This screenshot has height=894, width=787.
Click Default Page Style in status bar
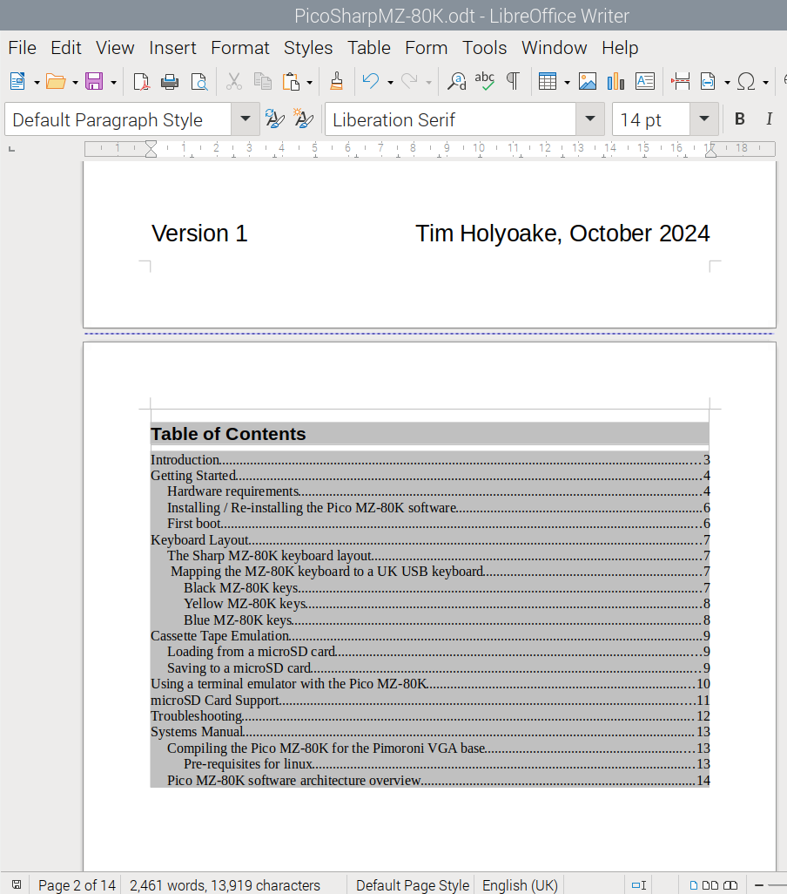[x=413, y=885]
